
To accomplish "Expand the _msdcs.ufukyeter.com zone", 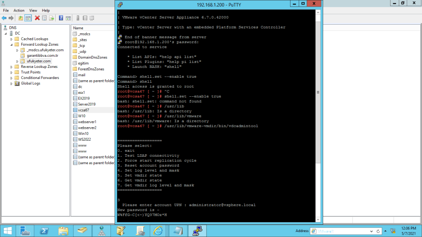I will 17,50.
